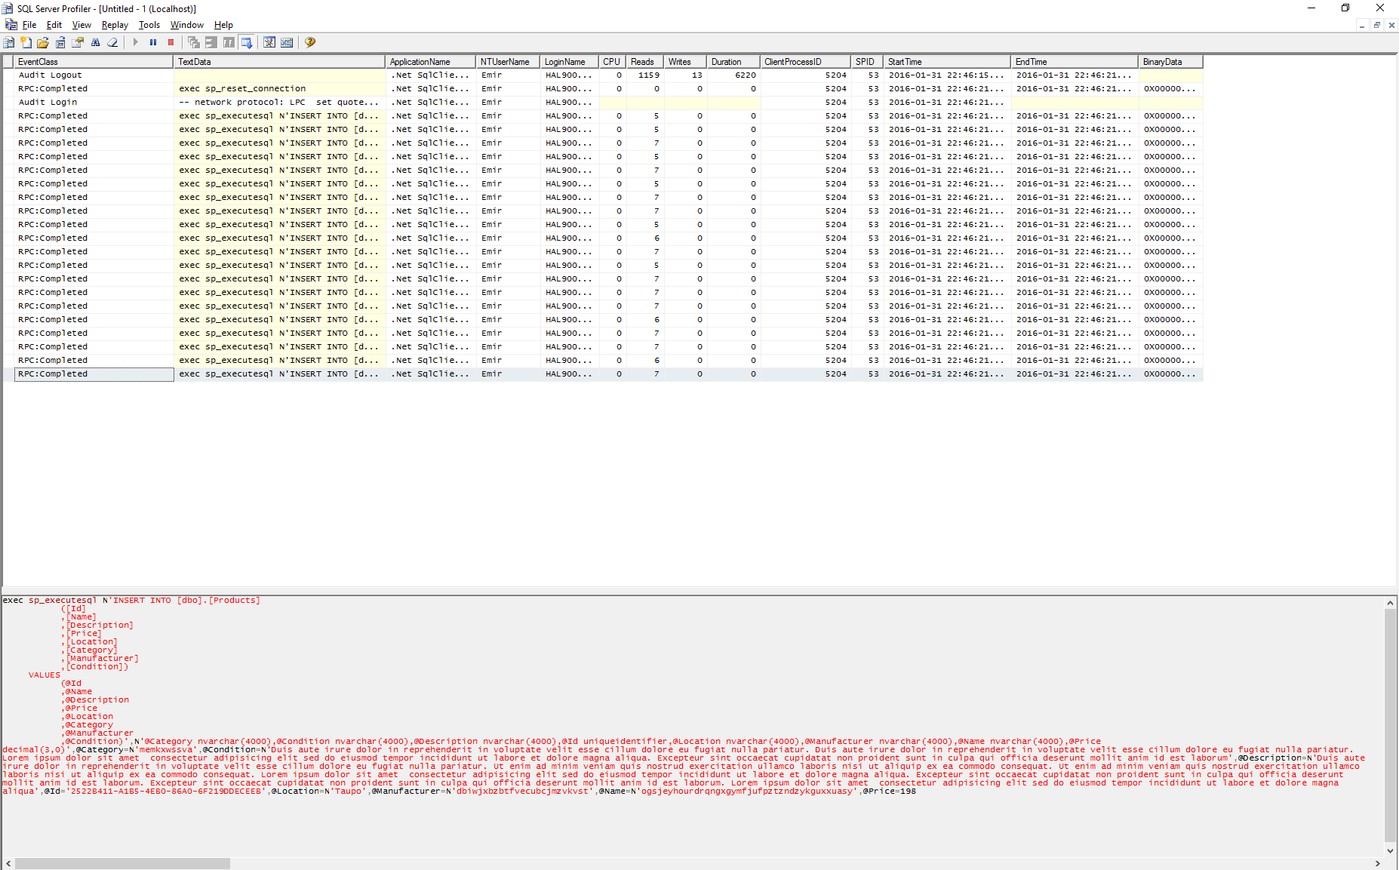Toggle grouped event view
The image size is (1399, 870).
pyautogui.click(x=194, y=42)
